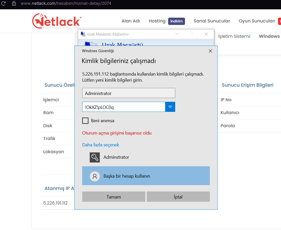Open the Netlack logo homepage
The height and width of the screenshot is (230, 281).
point(57,21)
